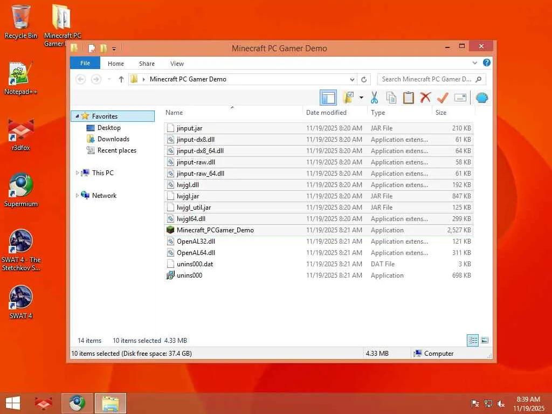Click the Up one level arrow
Image resolution: width=552 pixels, height=414 pixels.
coord(121,79)
